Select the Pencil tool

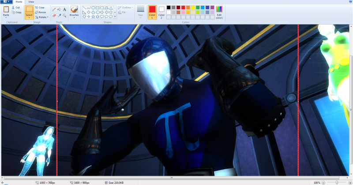pyautogui.click(x=54, y=9)
